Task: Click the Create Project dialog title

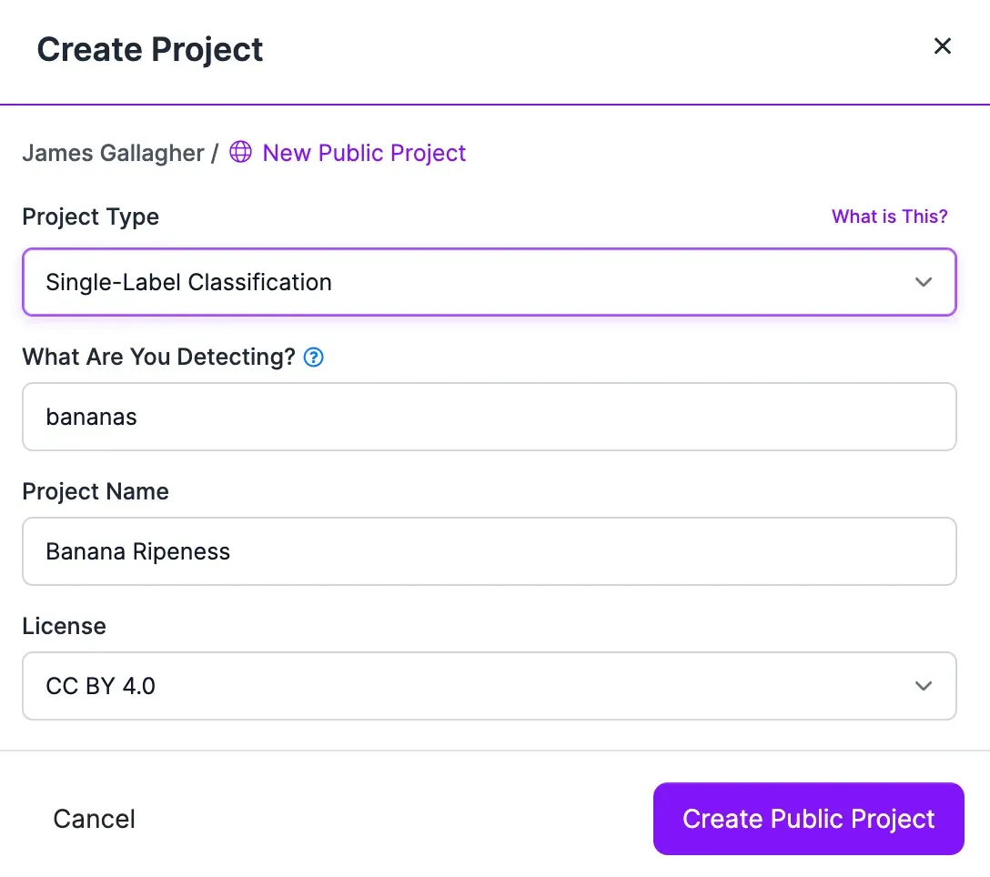Action: [150, 49]
